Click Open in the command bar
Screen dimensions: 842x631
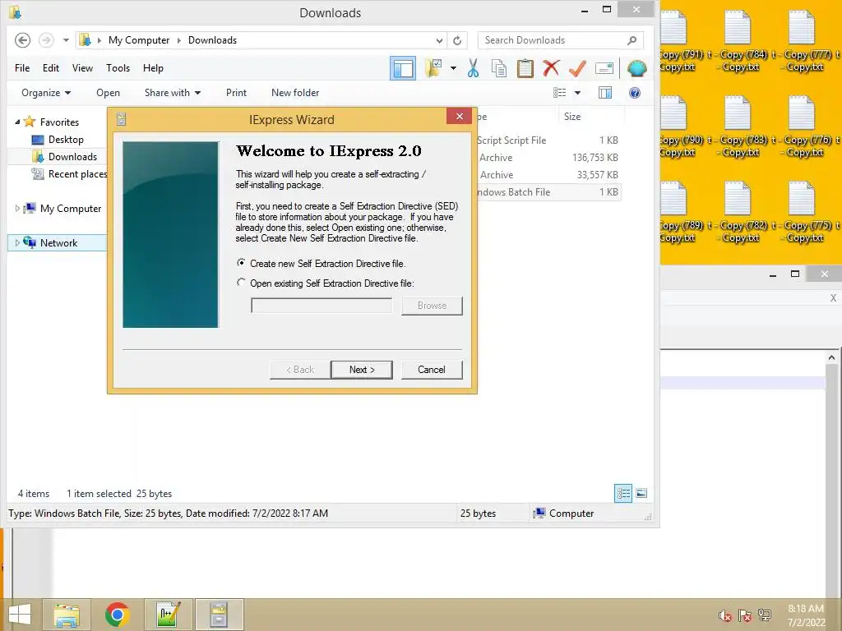point(108,93)
